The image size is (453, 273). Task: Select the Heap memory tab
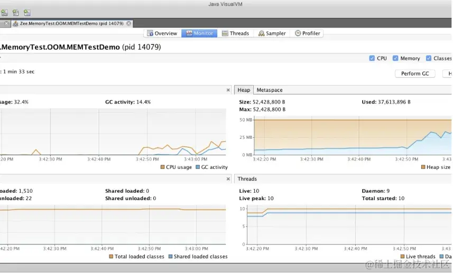[244, 90]
